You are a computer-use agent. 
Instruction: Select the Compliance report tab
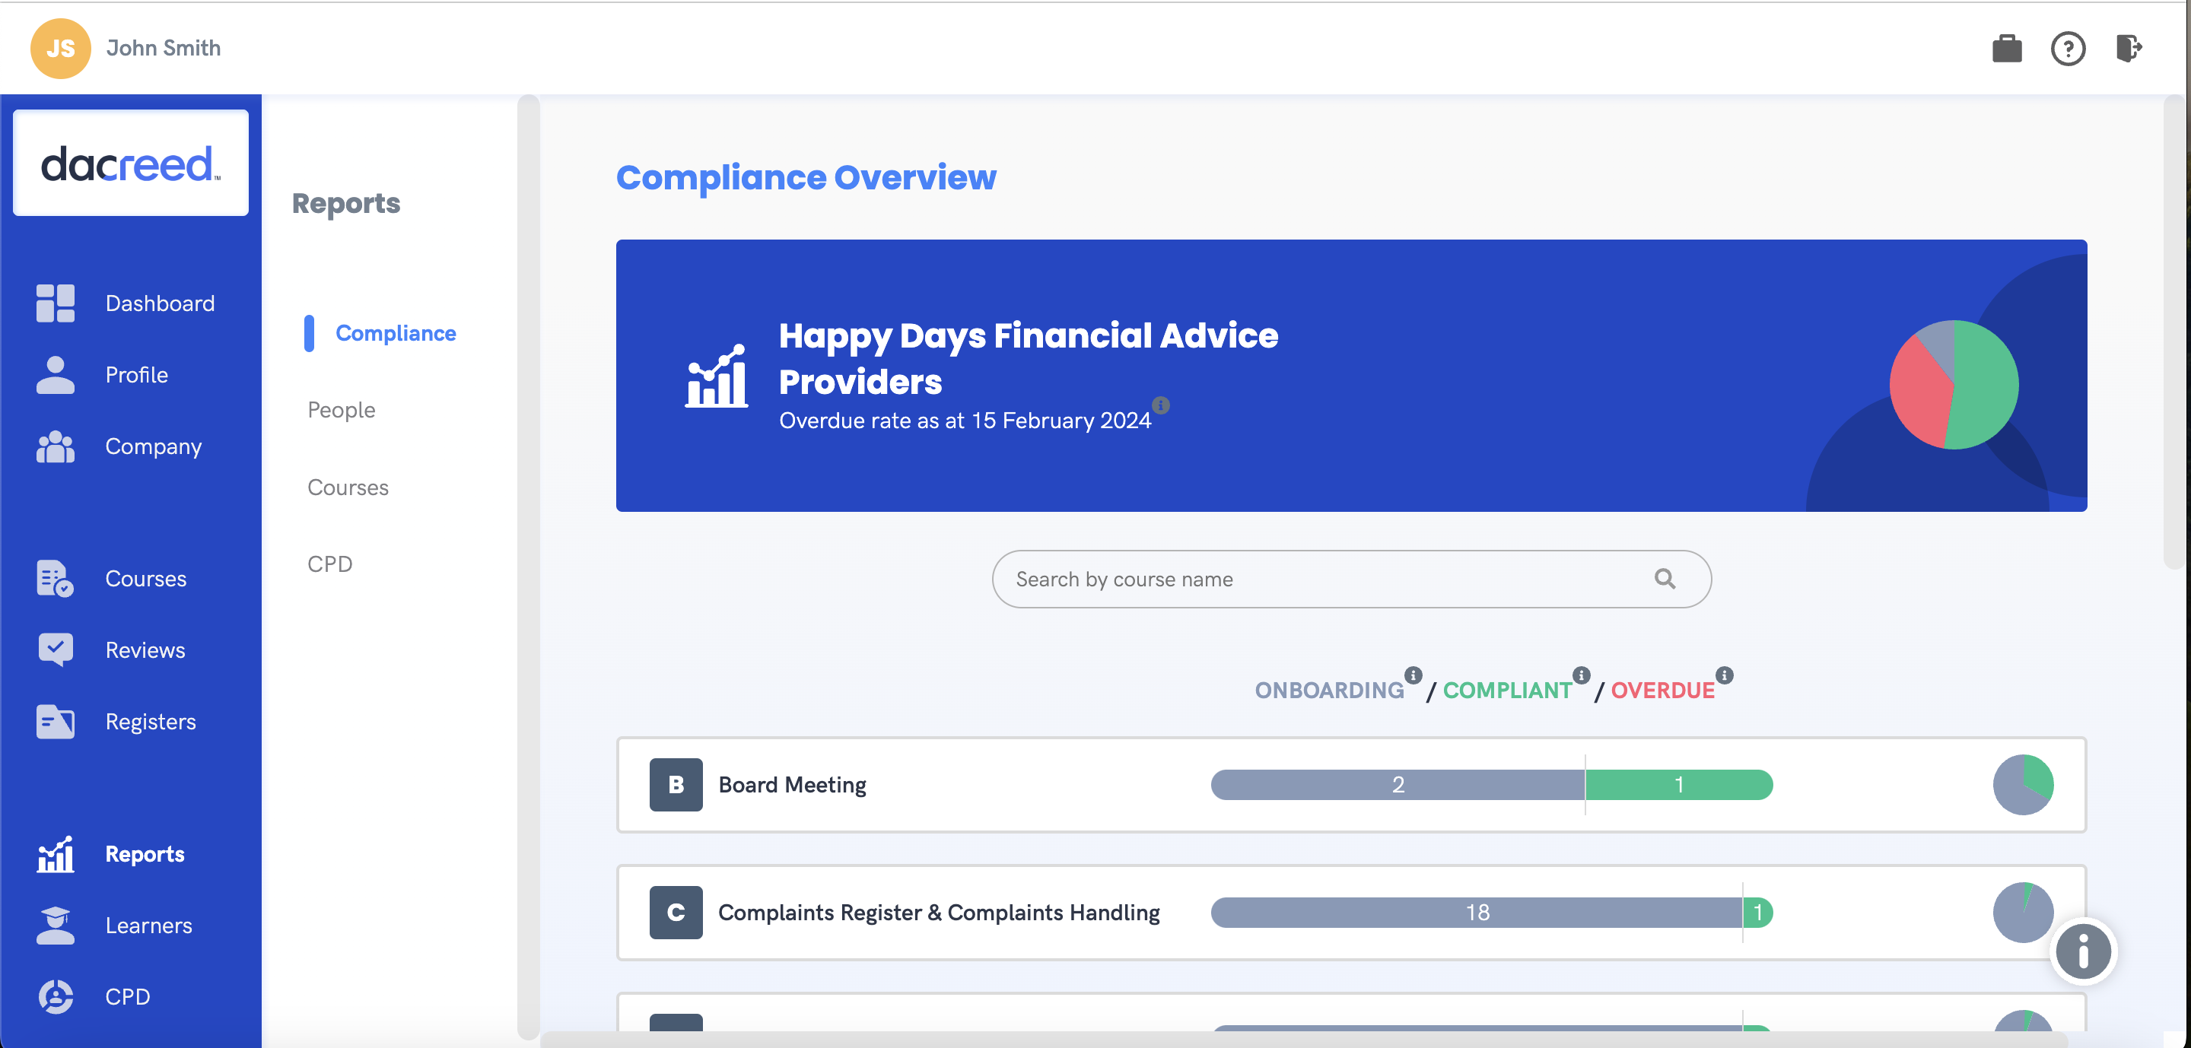(x=396, y=333)
